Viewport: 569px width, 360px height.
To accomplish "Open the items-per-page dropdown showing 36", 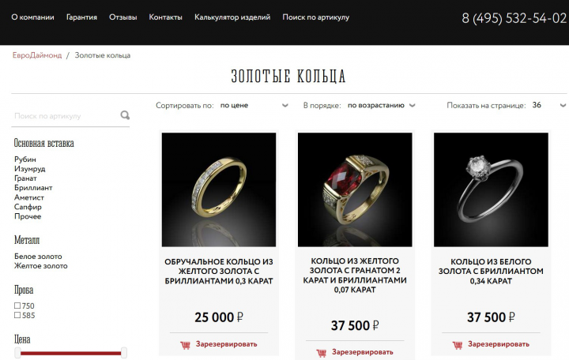I will (548, 106).
